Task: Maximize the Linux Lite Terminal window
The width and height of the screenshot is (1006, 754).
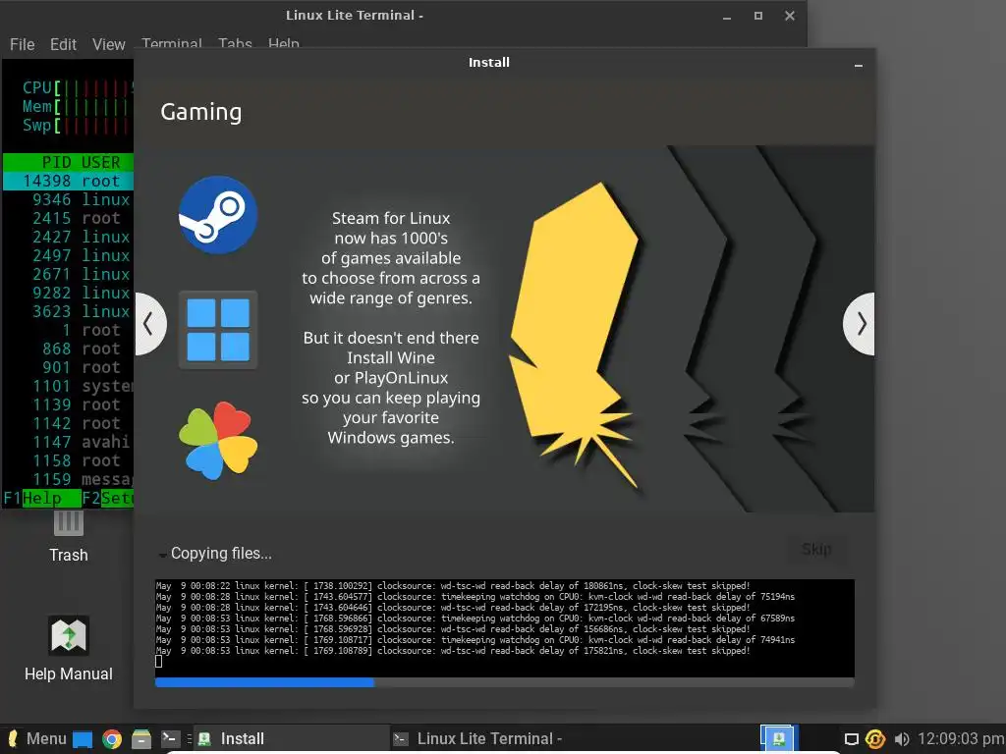Action: coord(757,16)
